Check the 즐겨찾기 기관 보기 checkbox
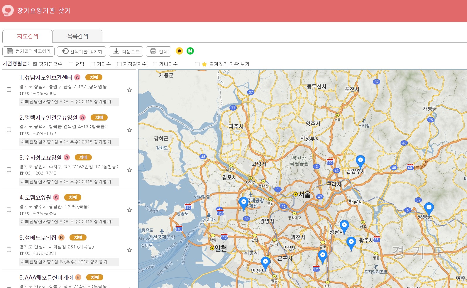Viewport: 467px width, 288px height. (197, 64)
